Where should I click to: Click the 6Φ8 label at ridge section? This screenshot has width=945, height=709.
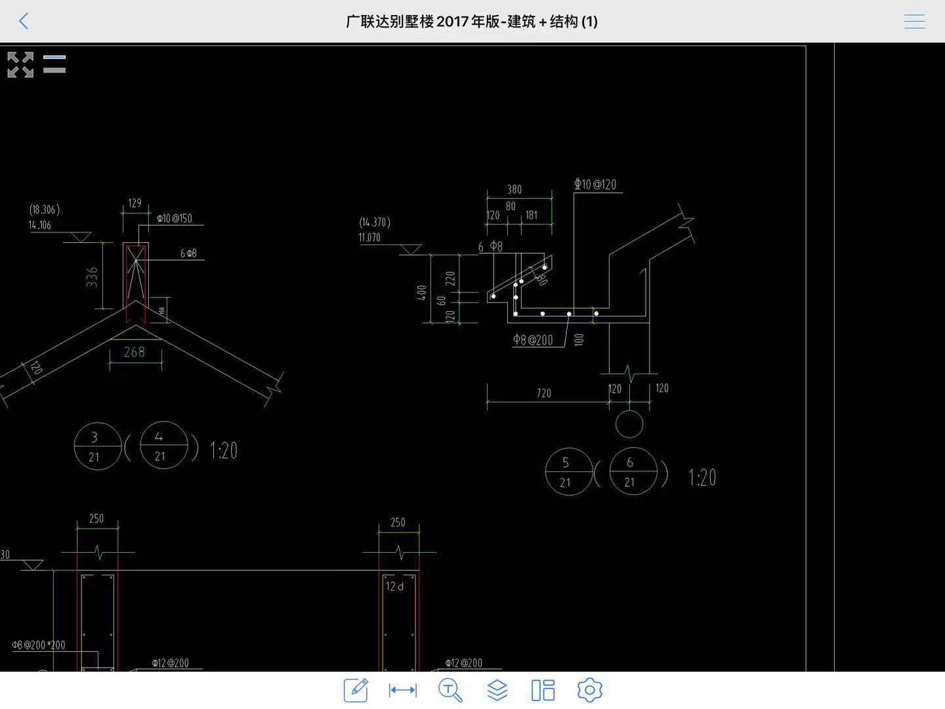click(188, 253)
